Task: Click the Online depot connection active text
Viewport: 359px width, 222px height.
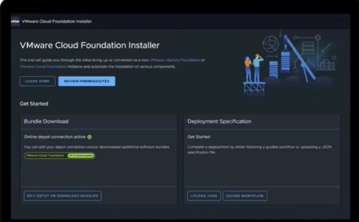Action: click(x=55, y=137)
